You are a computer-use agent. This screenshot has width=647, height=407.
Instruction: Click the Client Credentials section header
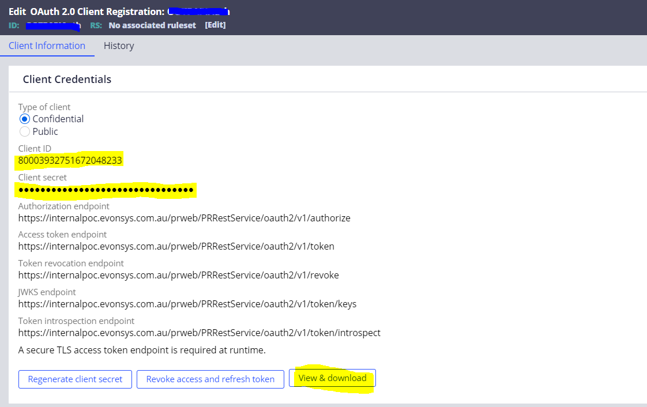point(67,79)
